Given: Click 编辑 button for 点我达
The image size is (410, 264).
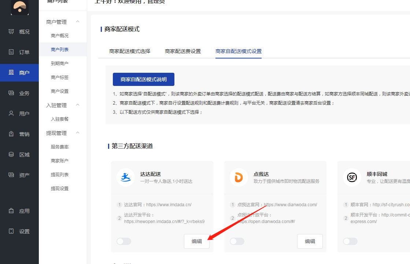Looking at the screenshot, I should coord(310,241).
